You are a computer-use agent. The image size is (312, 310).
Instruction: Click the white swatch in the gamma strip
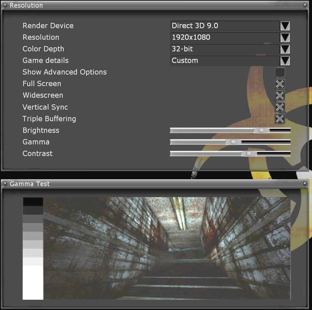[x=33, y=283]
